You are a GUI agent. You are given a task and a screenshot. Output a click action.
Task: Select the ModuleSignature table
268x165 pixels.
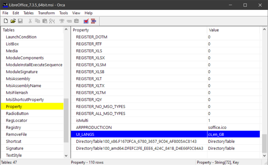click(32, 72)
